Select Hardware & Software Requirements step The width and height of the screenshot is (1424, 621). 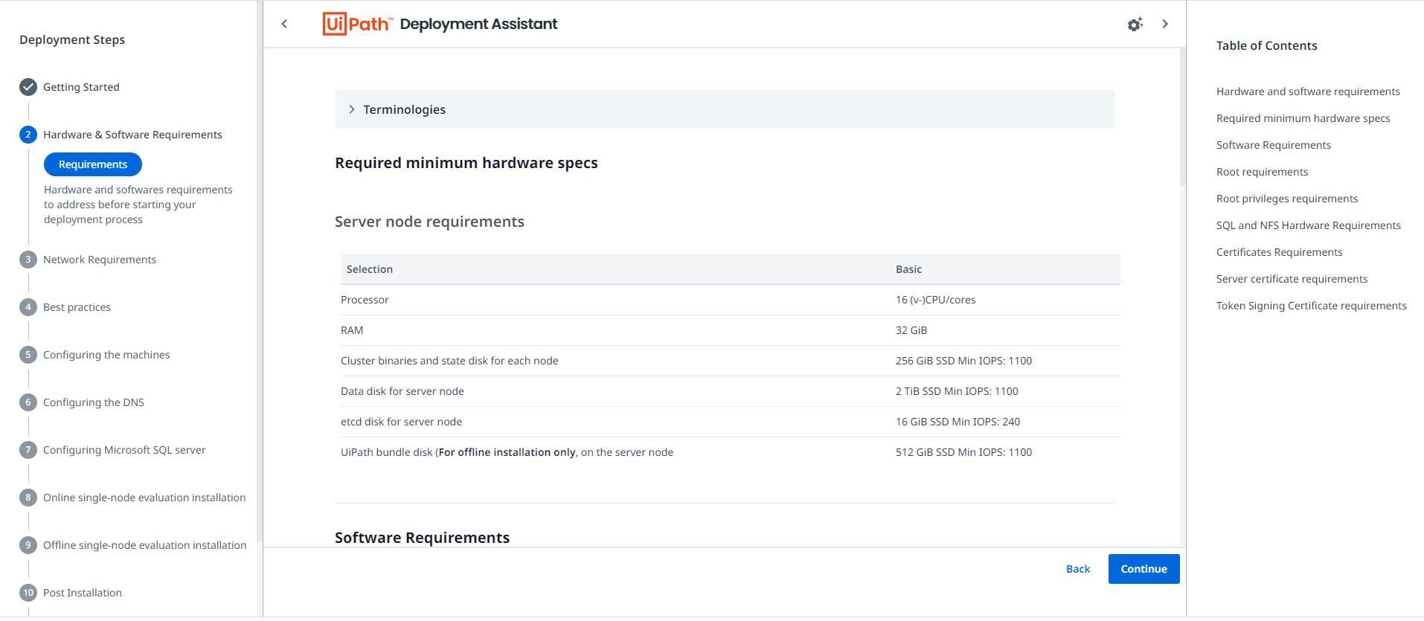132,135
